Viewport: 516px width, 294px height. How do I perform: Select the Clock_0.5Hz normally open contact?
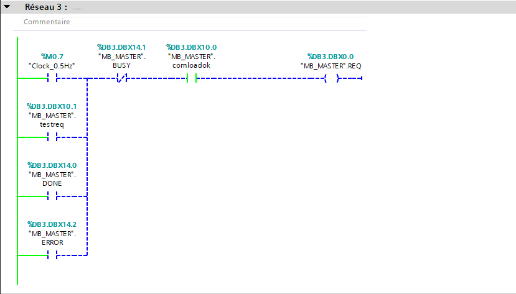tap(52, 78)
